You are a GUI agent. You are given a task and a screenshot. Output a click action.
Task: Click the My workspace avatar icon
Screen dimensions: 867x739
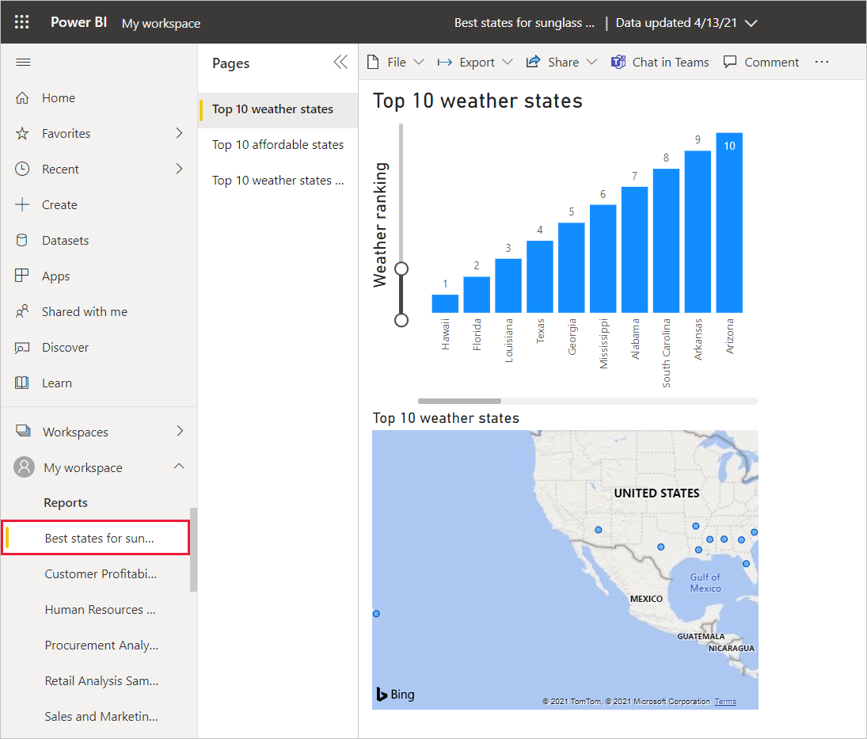(x=24, y=467)
